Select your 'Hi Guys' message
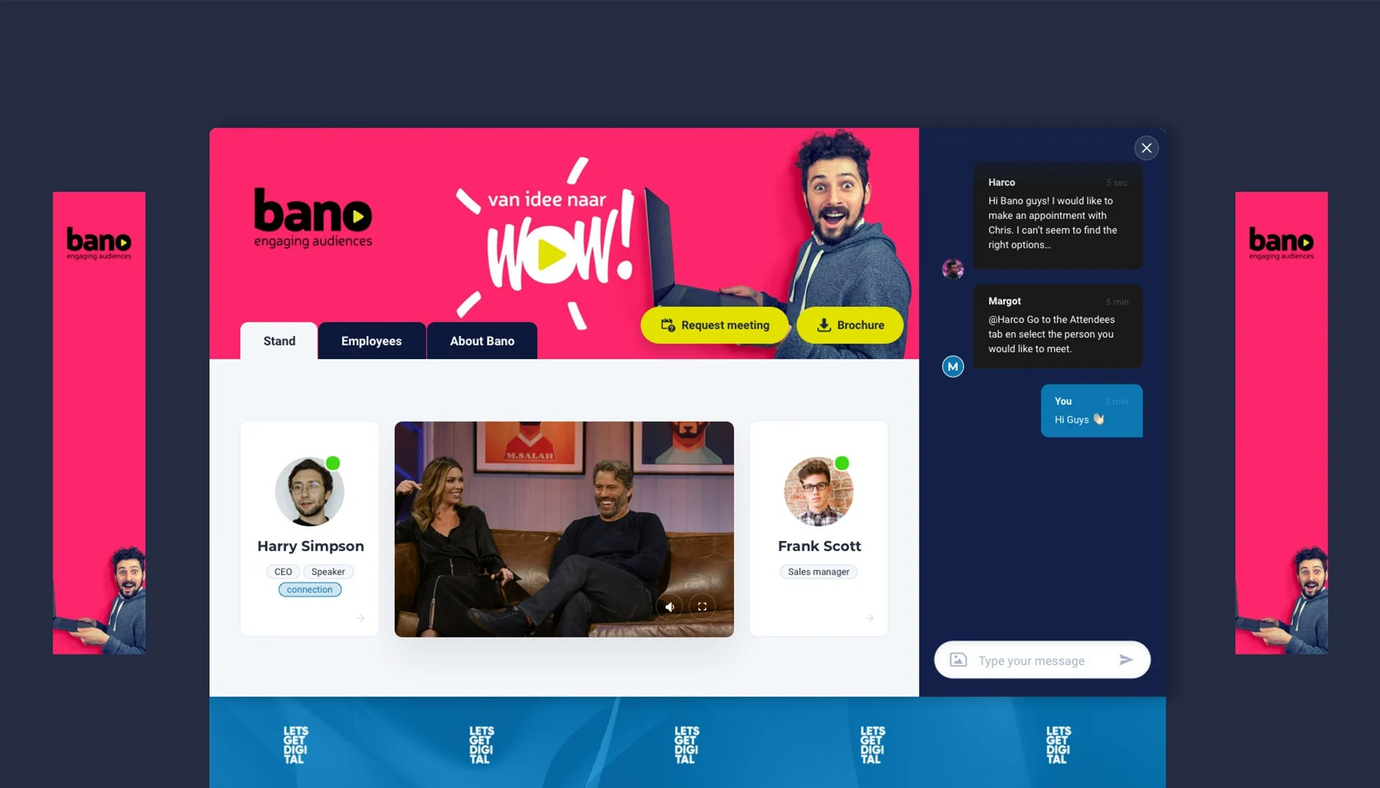The width and height of the screenshot is (1380, 788). pyautogui.click(x=1092, y=411)
